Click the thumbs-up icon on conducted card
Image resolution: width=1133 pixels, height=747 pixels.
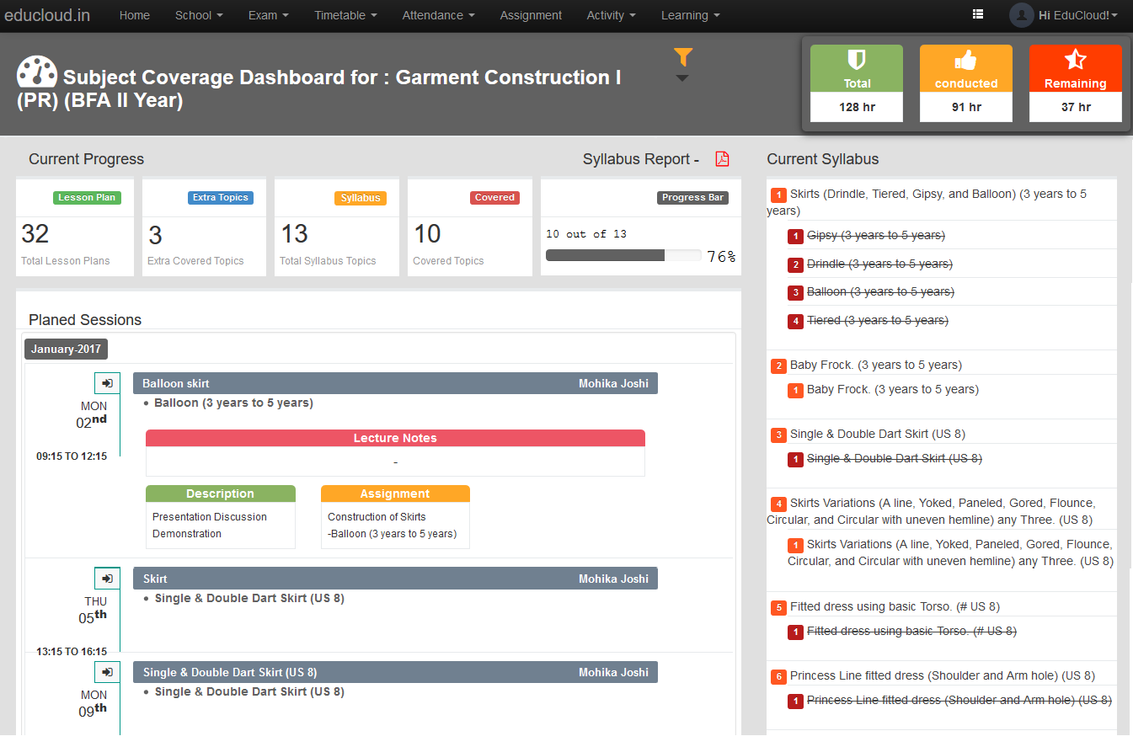pos(965,60)
